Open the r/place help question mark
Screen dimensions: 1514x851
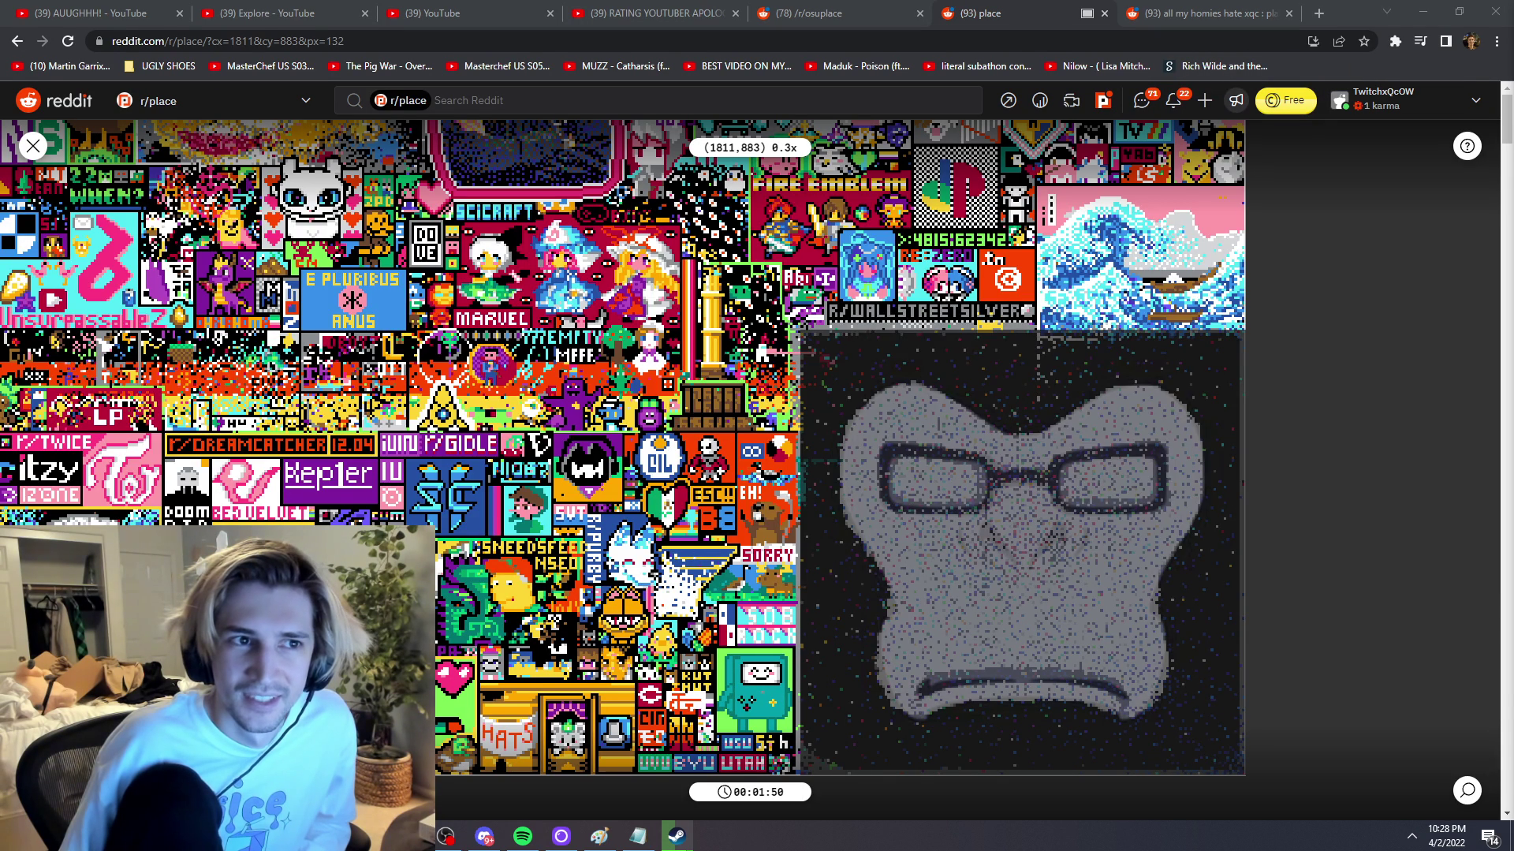1467,146
